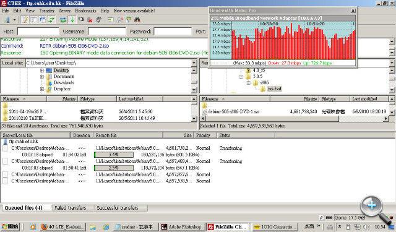This screenshot has height=232, width=396.
Task: Open the Transfer menu
Action: (x=47, y=11)
